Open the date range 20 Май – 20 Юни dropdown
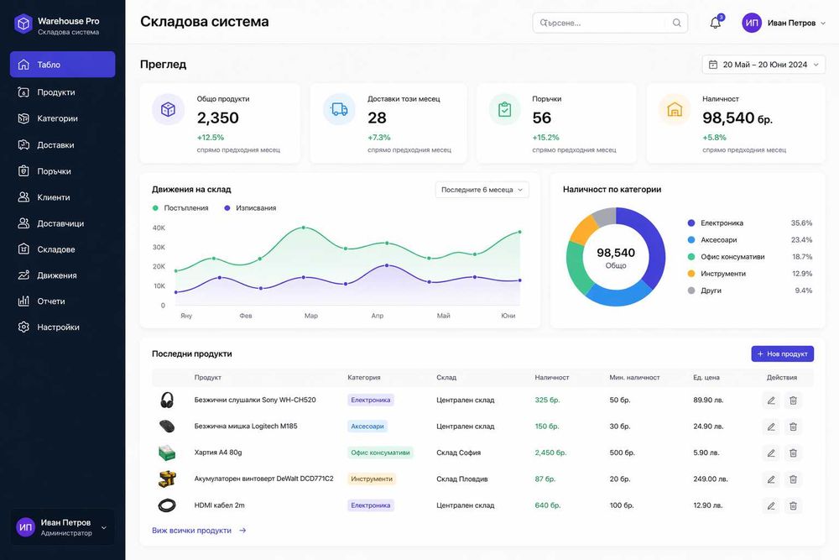Image resolution: width=839 pixels, height=560 pixels. [763, 65]
